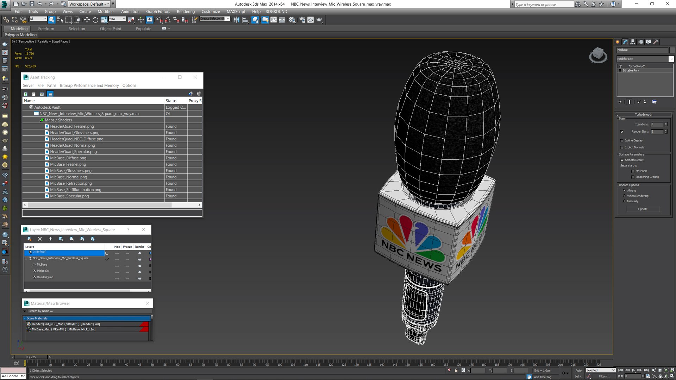Click the Set K. button
Image resolution: width=676 pixels, height=380 pixels.
pyautogui.click(x=578, y=376)
